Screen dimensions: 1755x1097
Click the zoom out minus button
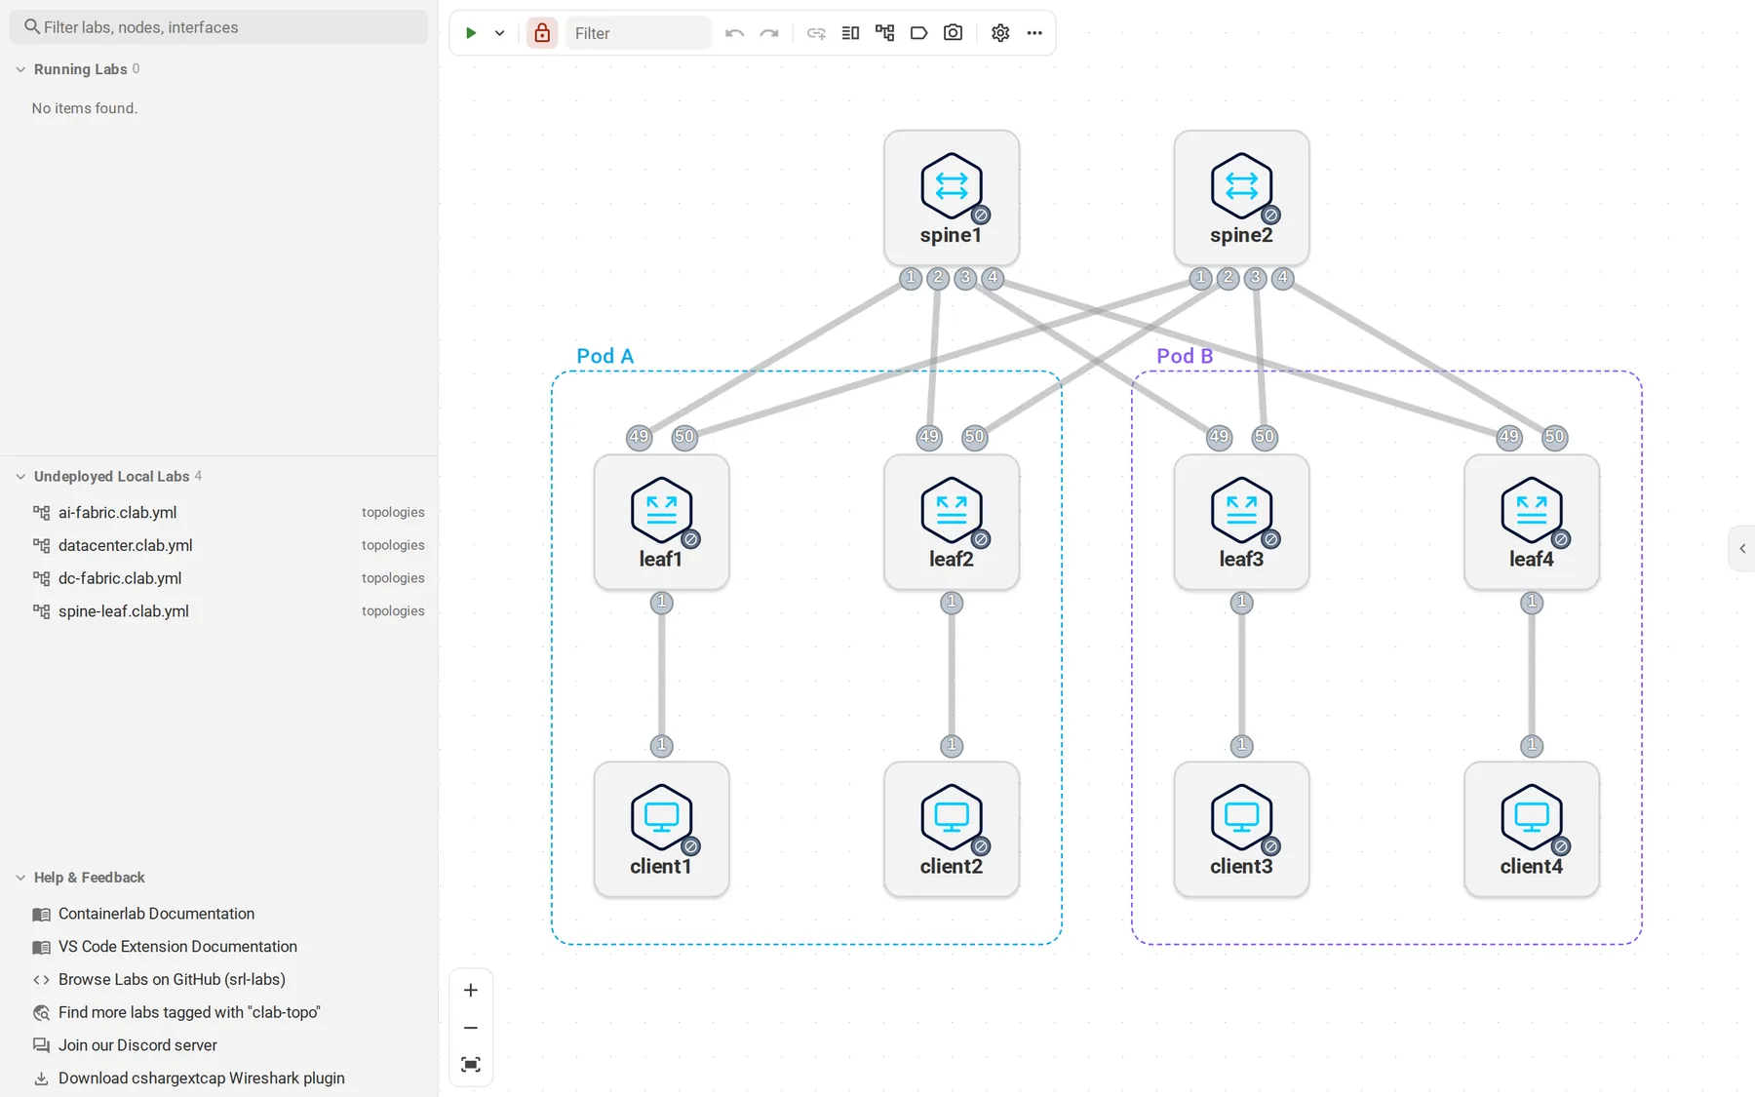coord(471,1028)
